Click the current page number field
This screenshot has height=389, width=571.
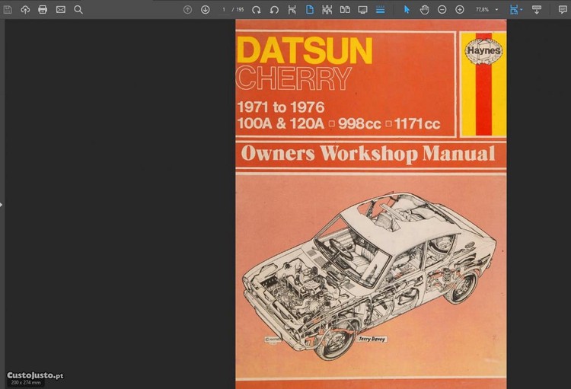tap(224, 10)
